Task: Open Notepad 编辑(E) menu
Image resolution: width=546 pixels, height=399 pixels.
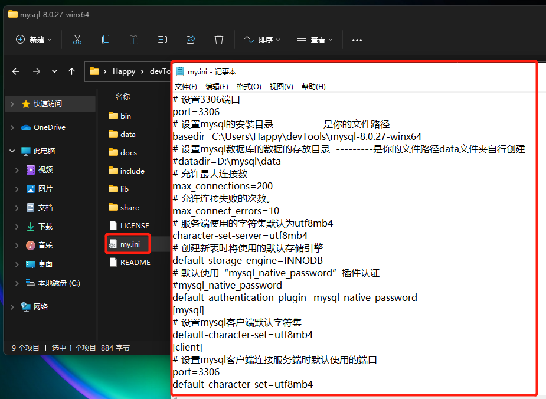Action: (x=217, y=86)
